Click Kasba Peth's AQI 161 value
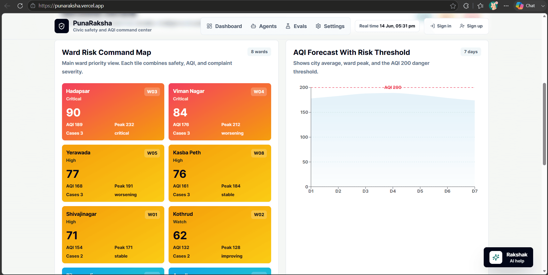This screenshot has height=275, width=548. click(181, 186)
